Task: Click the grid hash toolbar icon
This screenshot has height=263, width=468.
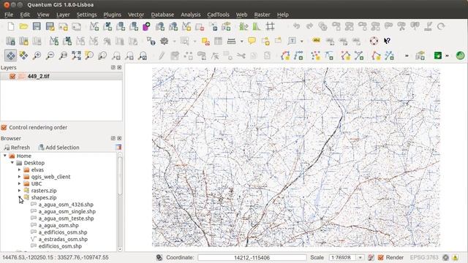Action: (x=270, y=26)
